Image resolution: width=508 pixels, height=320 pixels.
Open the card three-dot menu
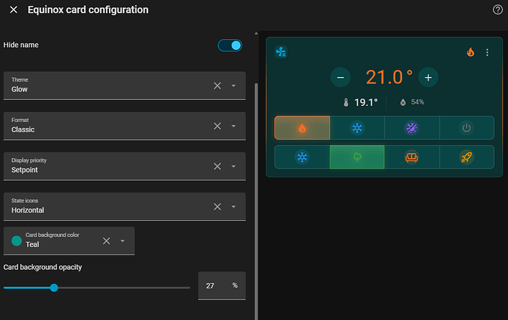(487, 52)
